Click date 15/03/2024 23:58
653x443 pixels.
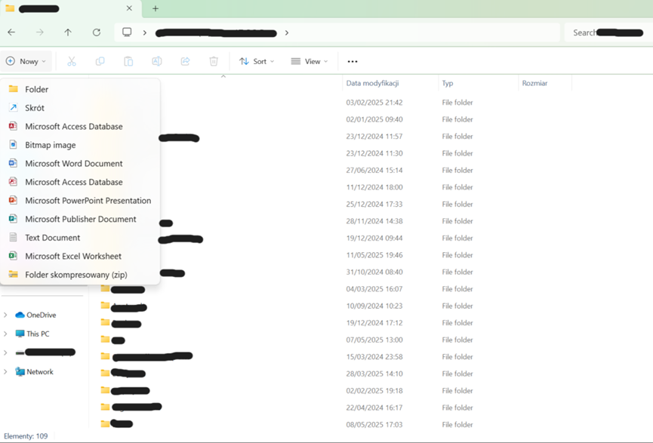[x=374, y=357]
